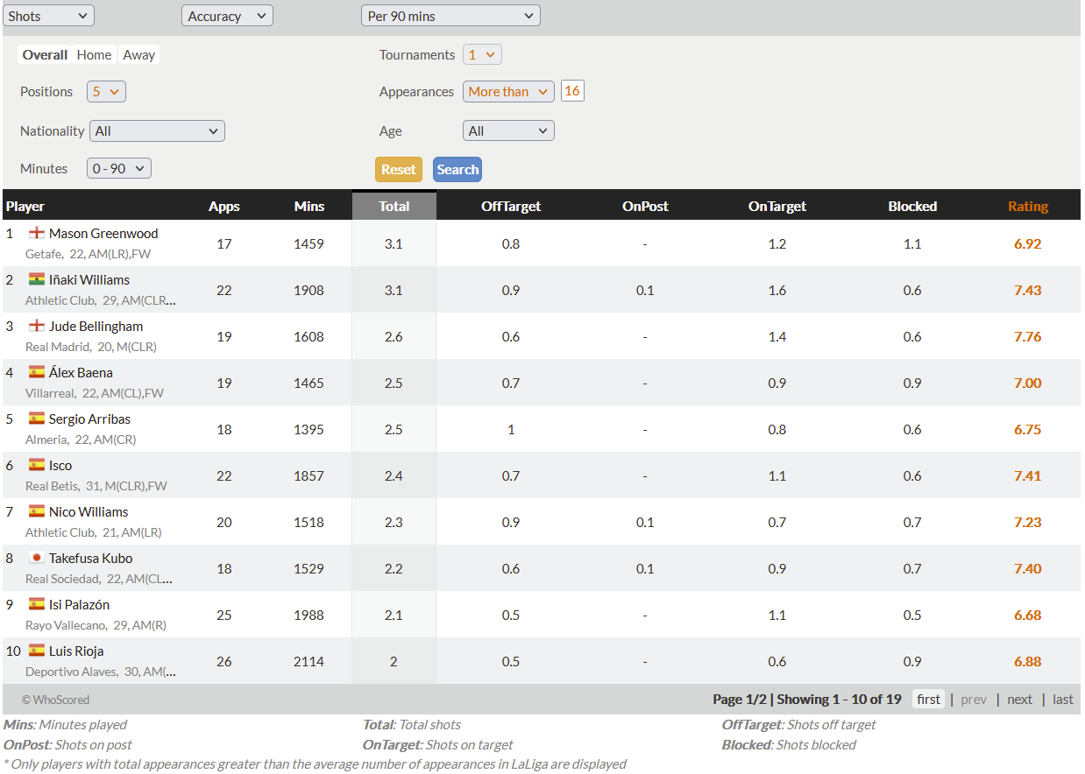
Task: Open Iñaki Williams player link
Action: (89, 280)
